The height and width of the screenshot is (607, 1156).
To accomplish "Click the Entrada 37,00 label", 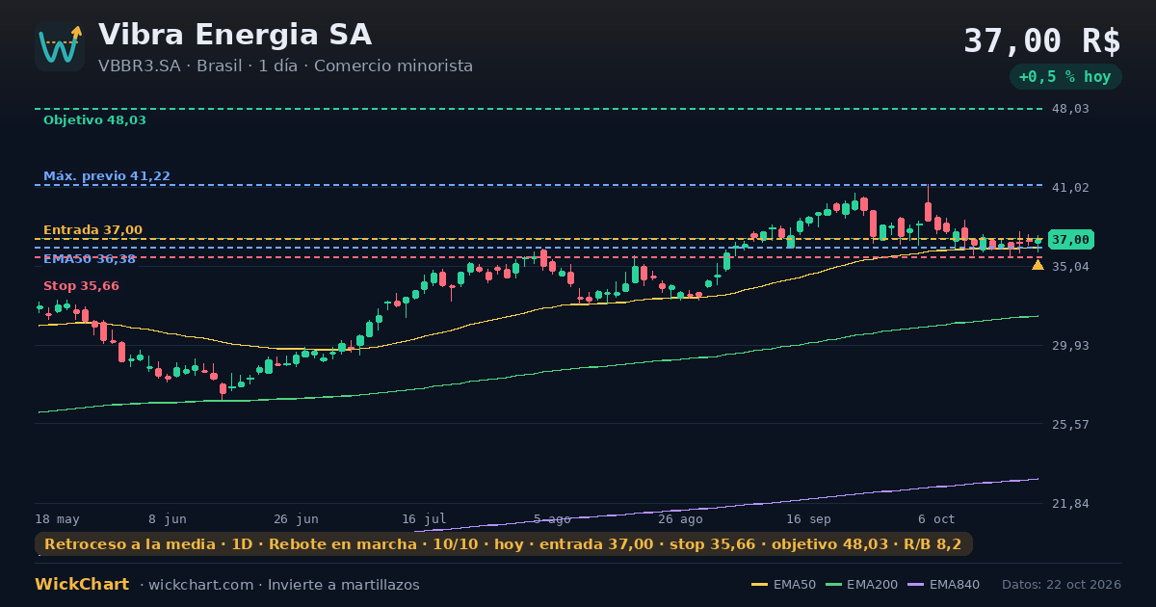I will [92, 230].
